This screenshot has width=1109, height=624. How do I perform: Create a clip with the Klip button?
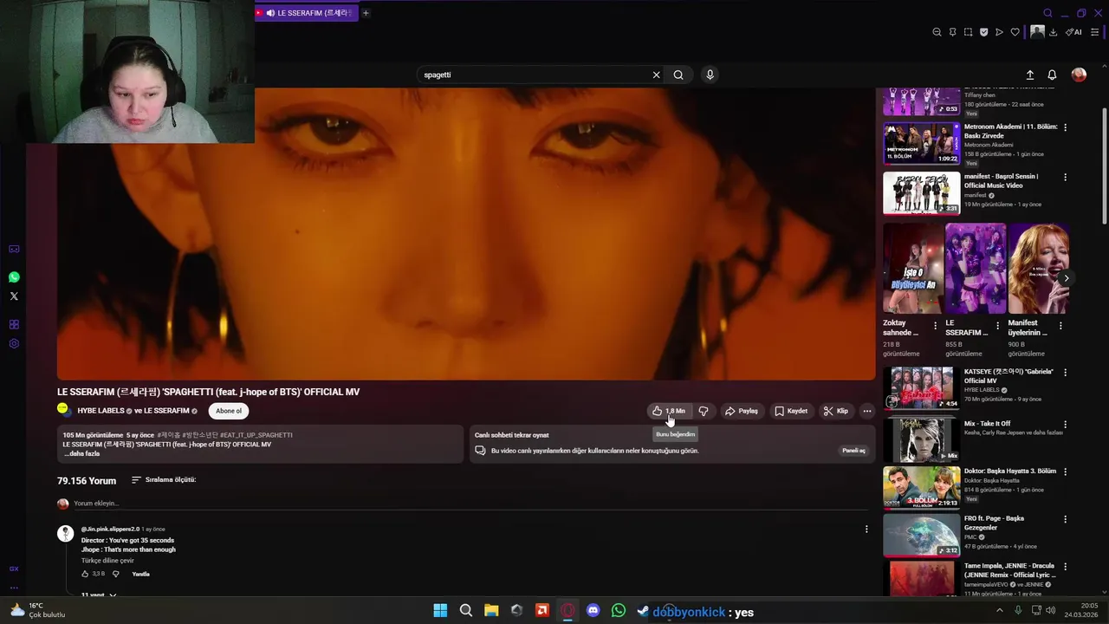[836, 411]
